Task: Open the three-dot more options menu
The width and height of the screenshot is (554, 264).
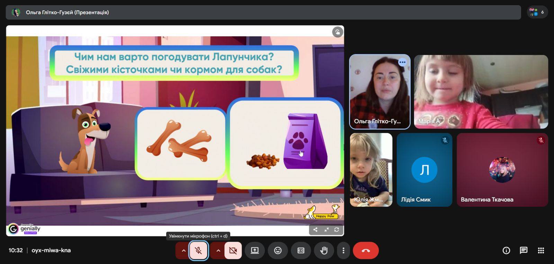Action: click(x=343, y=251)
